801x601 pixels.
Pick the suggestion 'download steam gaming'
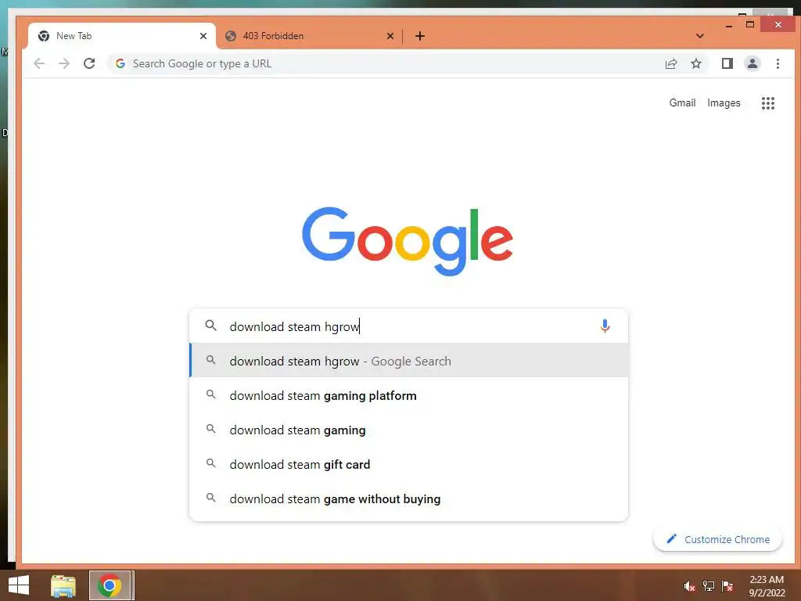pyautogui.click(x=408, y=430)
